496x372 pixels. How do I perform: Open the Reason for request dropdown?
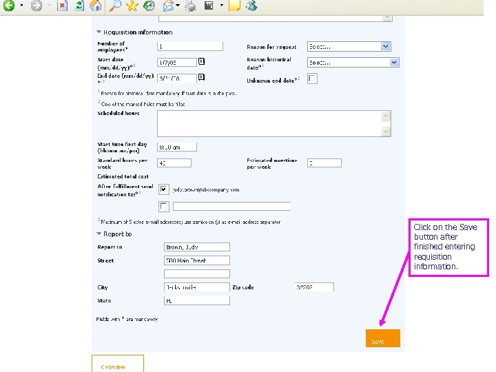[349, 47]
